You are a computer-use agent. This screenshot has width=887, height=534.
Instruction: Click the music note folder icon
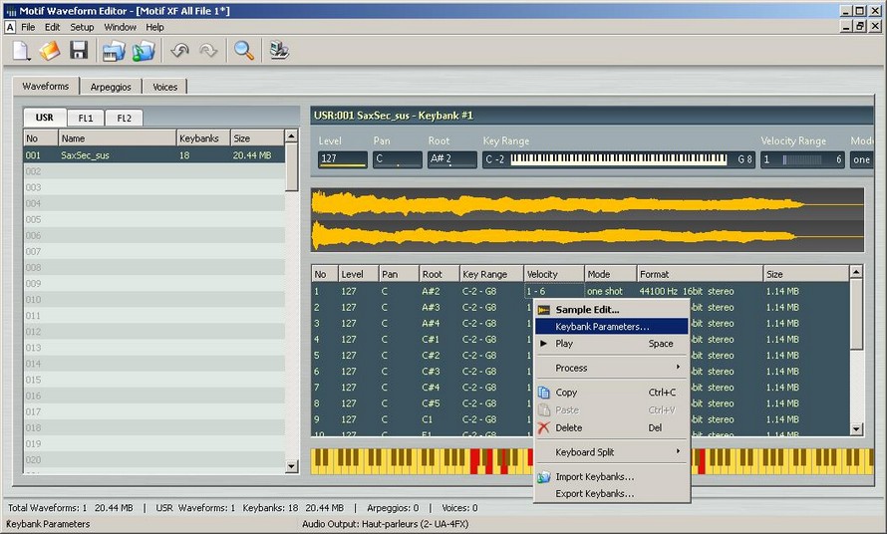145,50
